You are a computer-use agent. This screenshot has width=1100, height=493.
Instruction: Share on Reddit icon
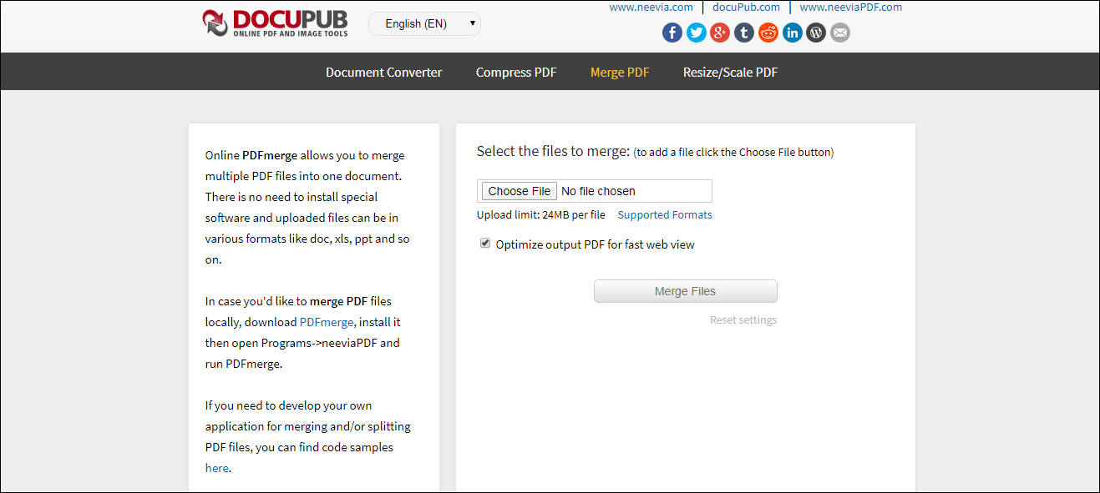tap(768, 33)
